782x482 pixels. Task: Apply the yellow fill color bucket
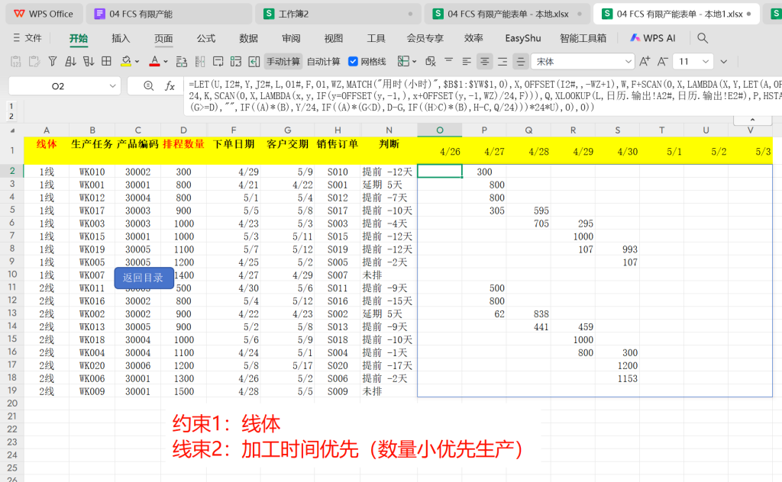click(x=126, y=61)
